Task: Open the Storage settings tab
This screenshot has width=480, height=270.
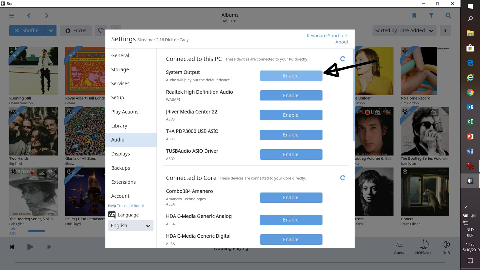Action: click(x=131, y=69)
